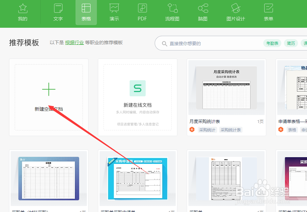Open the 文字 document module
Viewport: 307px width, 212px height.
point(58,12)
